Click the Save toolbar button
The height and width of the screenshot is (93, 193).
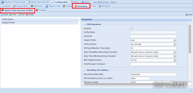tap(5, 15)
